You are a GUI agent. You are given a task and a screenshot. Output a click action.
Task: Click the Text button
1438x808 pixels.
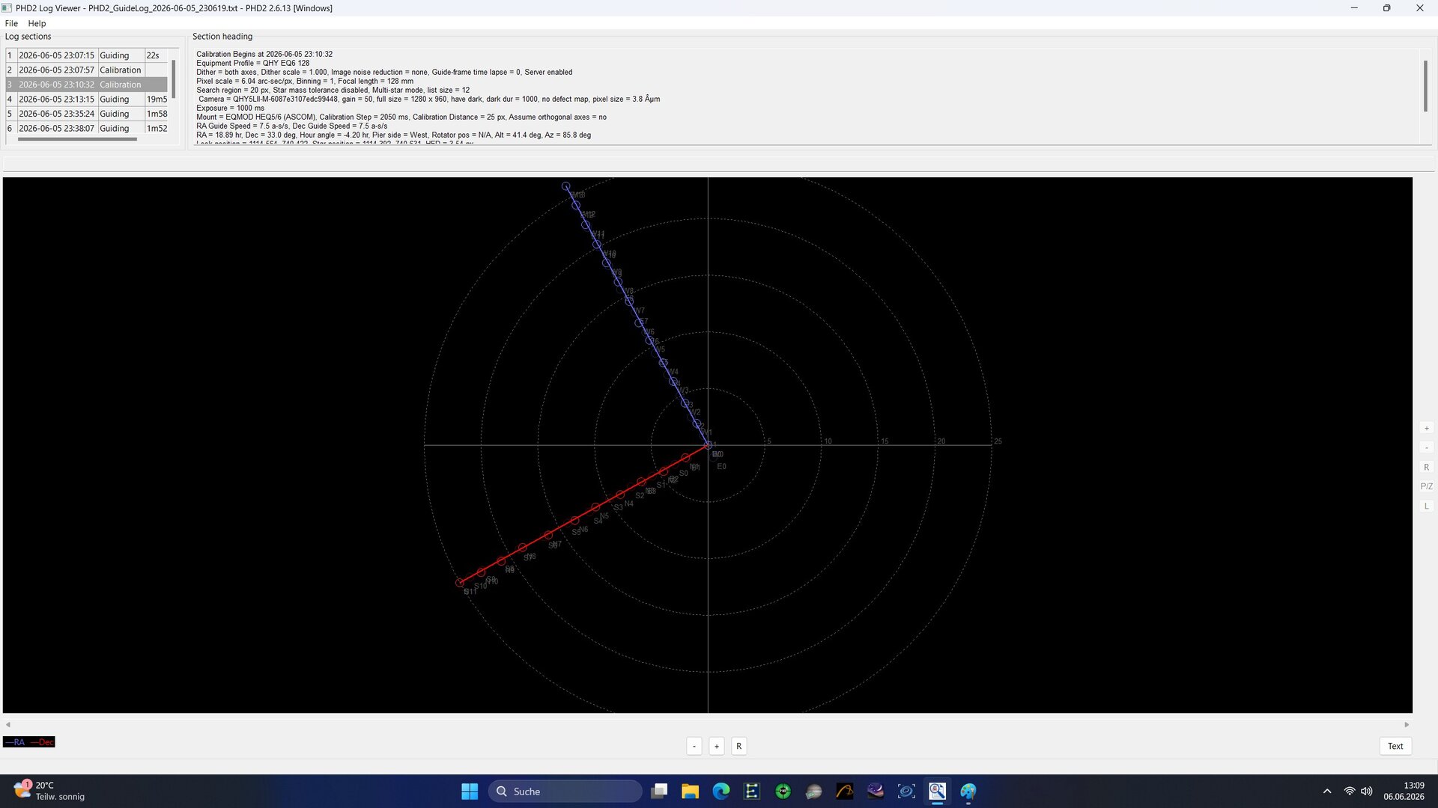(x=1395, y=746)
